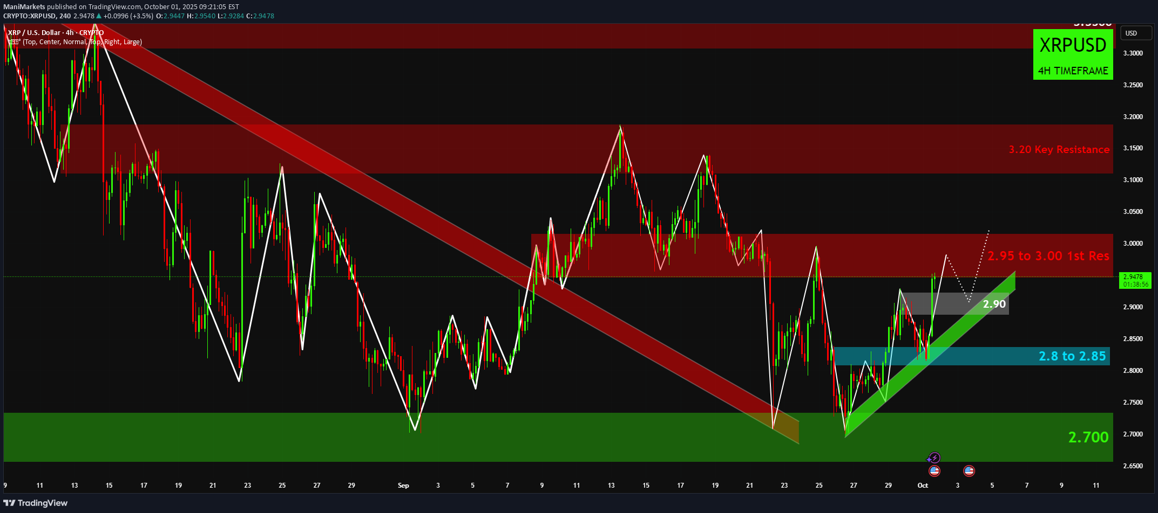This screenshot has width=1158, height=513.
Task: Click the current price tag 2.9478
Action: [x=1135, y=280]
